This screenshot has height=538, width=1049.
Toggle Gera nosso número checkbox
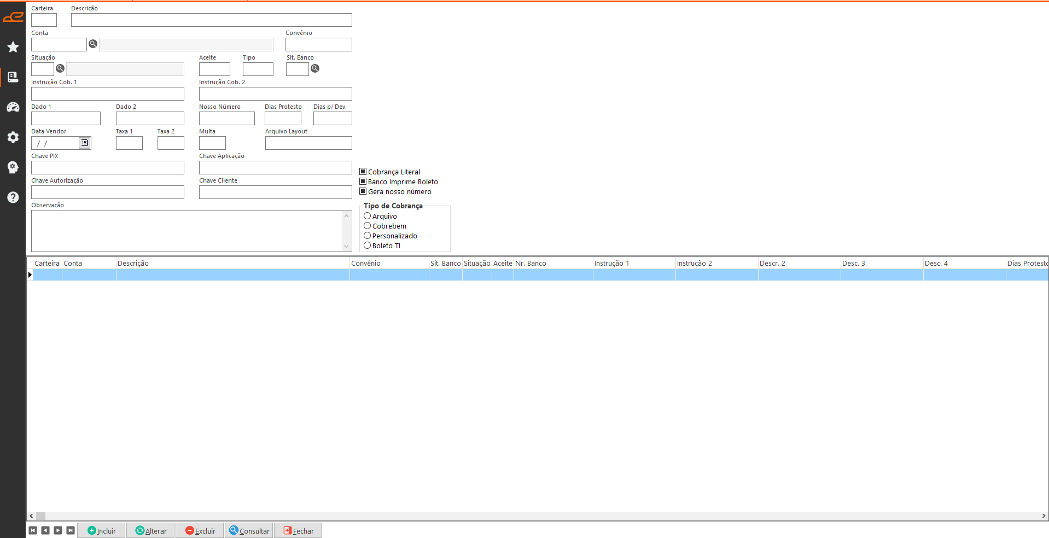(363, 191)
